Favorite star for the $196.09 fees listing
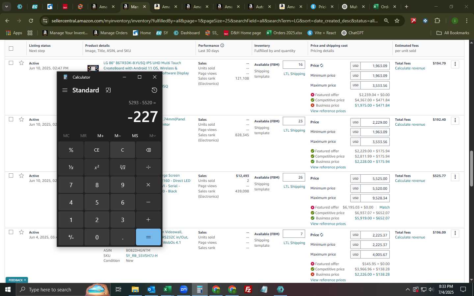Image resolution: width=474 pixels, height=296 pixels. point(21,232)
